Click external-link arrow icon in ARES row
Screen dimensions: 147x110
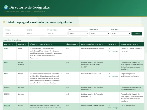coord(109,49)
